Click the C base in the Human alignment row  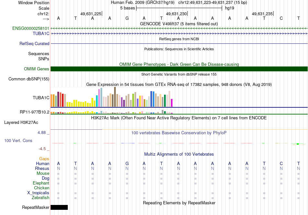[281, 163]
